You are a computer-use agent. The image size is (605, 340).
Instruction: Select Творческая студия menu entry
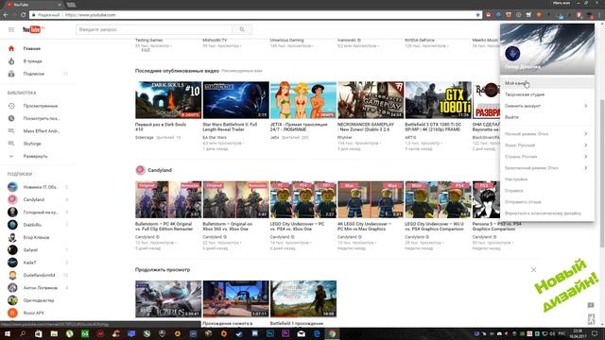[x=547, y=94]
